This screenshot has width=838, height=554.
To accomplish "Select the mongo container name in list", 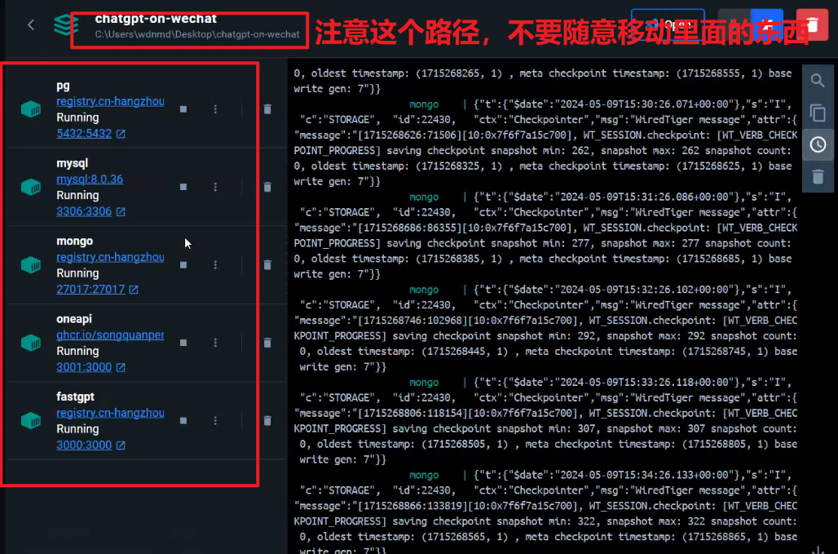I will click(75, 241).
